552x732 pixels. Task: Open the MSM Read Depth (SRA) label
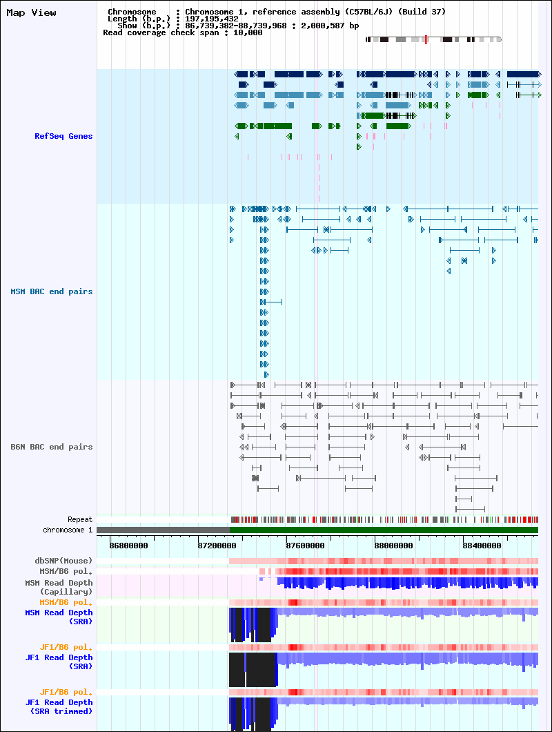click(59, 617)
